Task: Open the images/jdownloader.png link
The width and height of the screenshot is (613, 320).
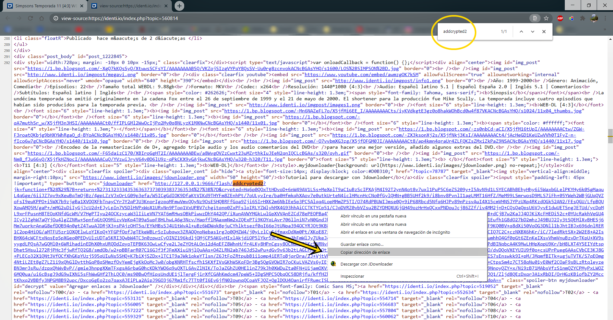Action: tap(144, 177)
